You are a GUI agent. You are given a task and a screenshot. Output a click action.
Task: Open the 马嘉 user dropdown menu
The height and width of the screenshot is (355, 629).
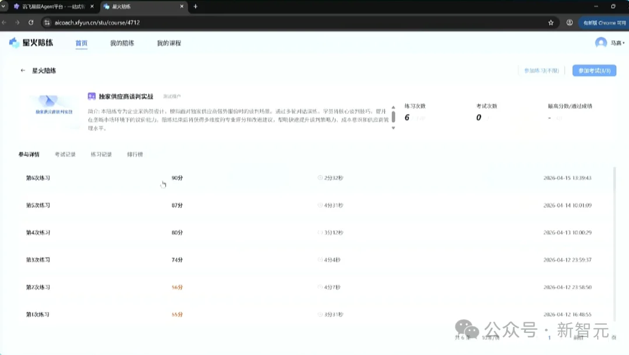614,42
